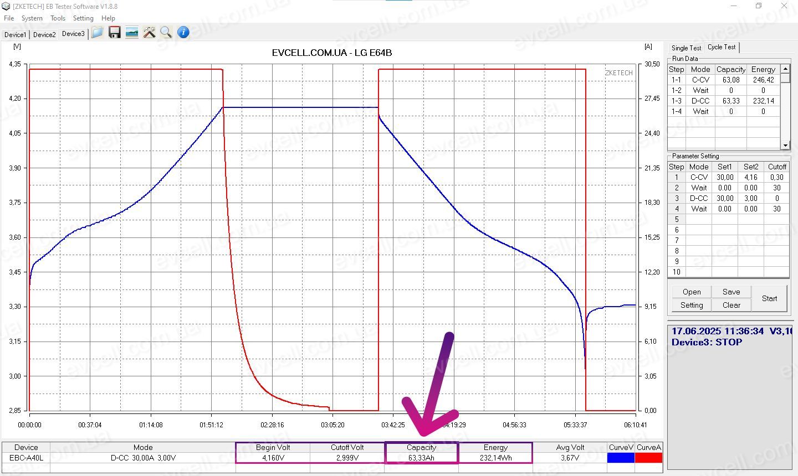
Task: Click the Cutoff column header in Parameter Setting
Action: 777,167
